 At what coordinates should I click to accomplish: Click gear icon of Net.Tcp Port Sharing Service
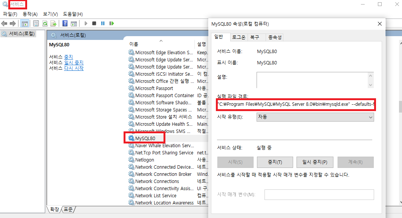coord(131,152)
